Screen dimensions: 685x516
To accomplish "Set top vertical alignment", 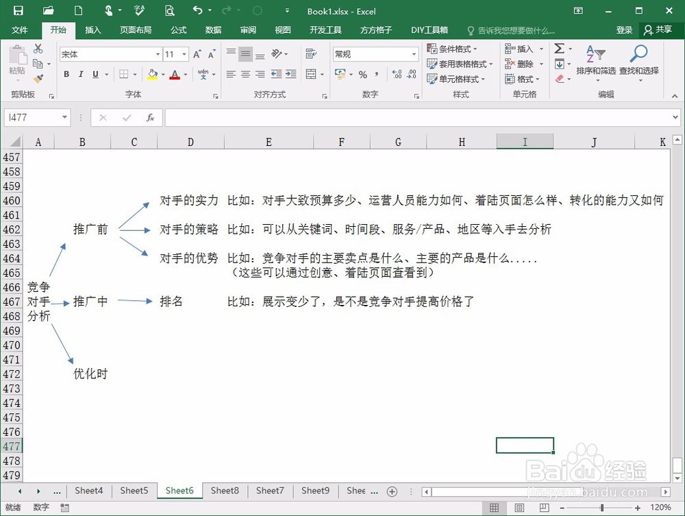I will [231, 53].
